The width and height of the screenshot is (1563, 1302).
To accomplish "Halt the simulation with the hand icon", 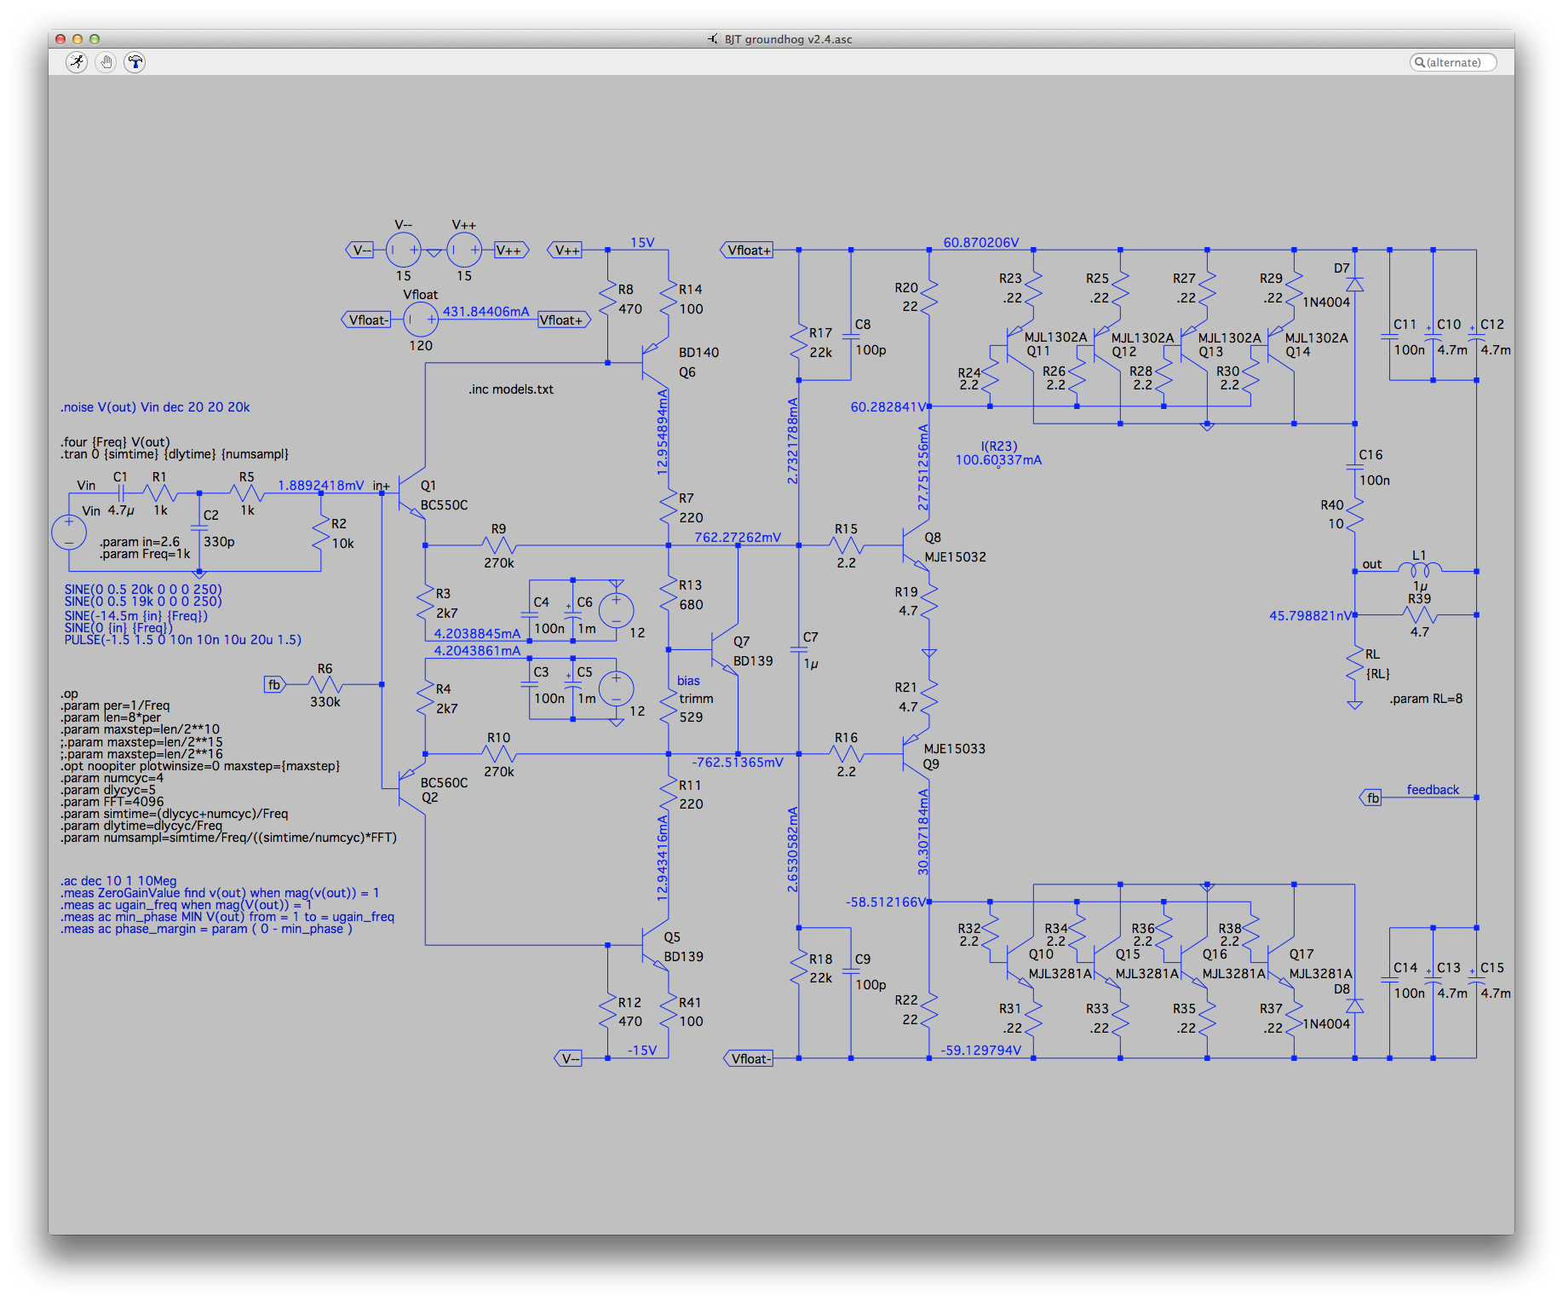I will (106, 62).
